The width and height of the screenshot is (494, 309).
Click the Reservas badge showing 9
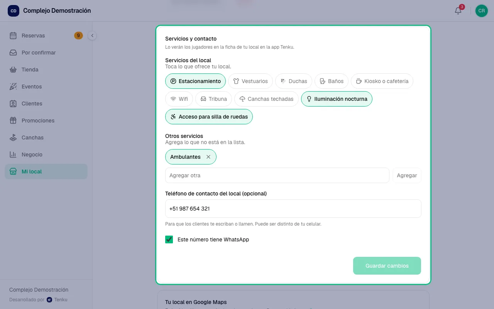pyautogui.click(x=78, y=36)
